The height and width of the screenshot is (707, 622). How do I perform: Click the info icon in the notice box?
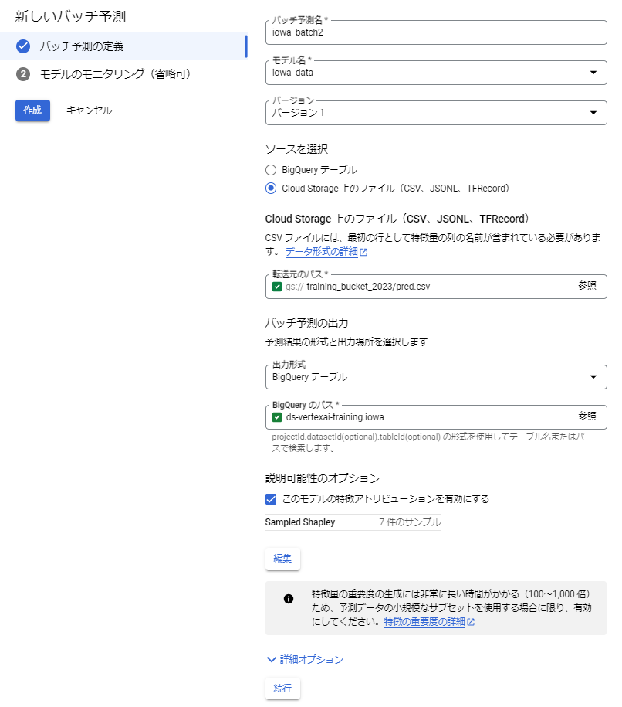click(289, 599)
